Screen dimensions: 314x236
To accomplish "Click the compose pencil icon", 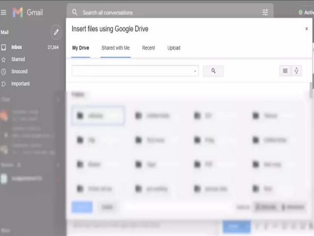I will tap(55, 32).
